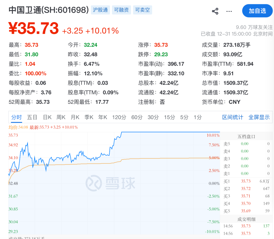274x239 pixels.
Task: Switch to the 日K tab
Action: click(x=47, y=117)
